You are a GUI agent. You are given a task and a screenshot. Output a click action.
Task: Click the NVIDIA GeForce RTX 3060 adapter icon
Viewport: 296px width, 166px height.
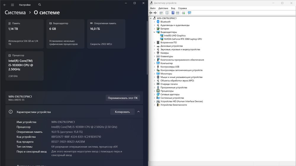162,39
